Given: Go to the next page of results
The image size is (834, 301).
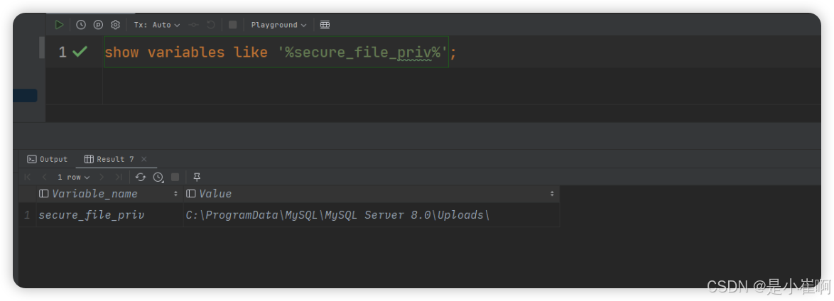Looking at the screenshot, I should tap(102, 177).
